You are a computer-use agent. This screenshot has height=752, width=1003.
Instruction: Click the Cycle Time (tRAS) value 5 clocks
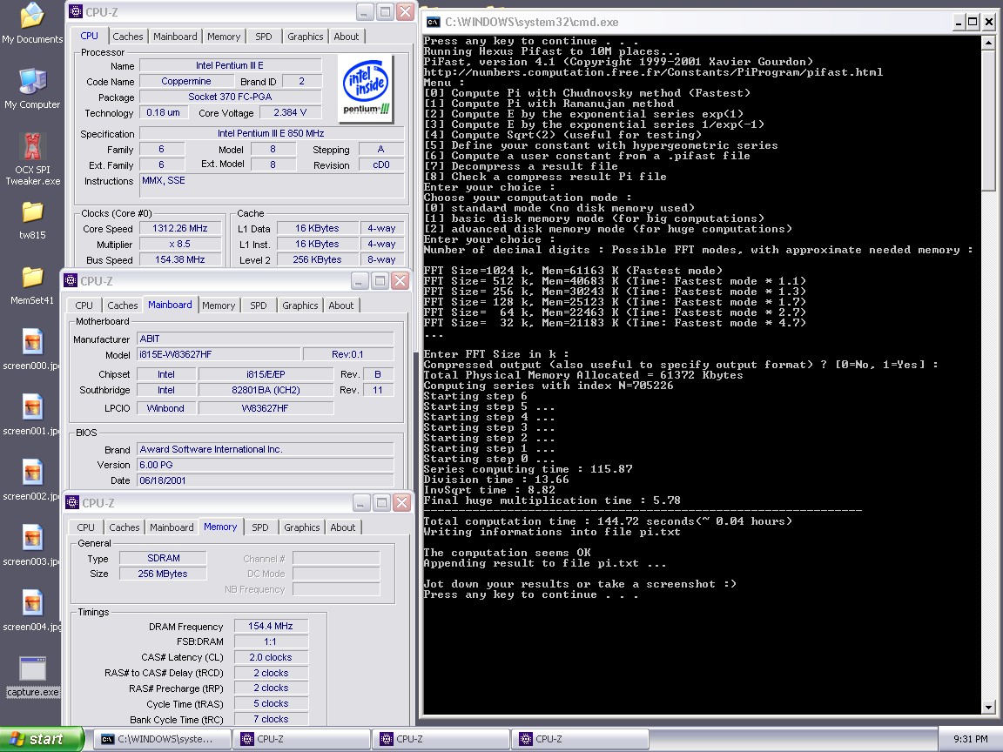271,703
